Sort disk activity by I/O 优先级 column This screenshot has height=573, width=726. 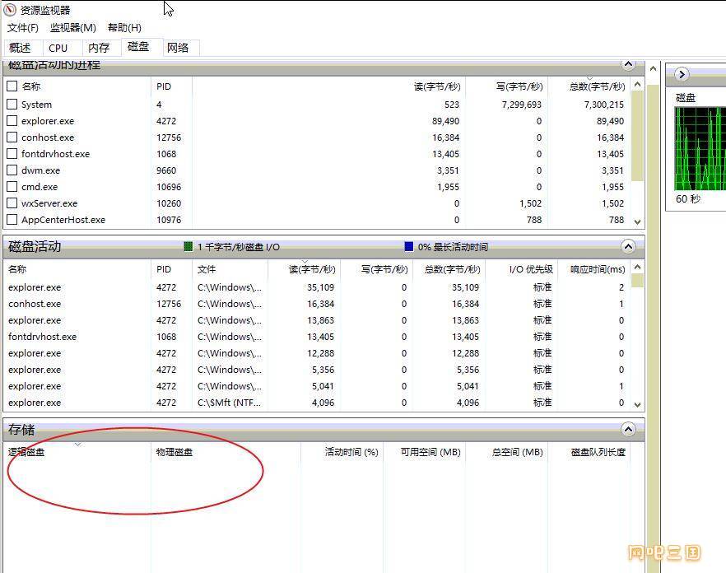coord(531,269)
